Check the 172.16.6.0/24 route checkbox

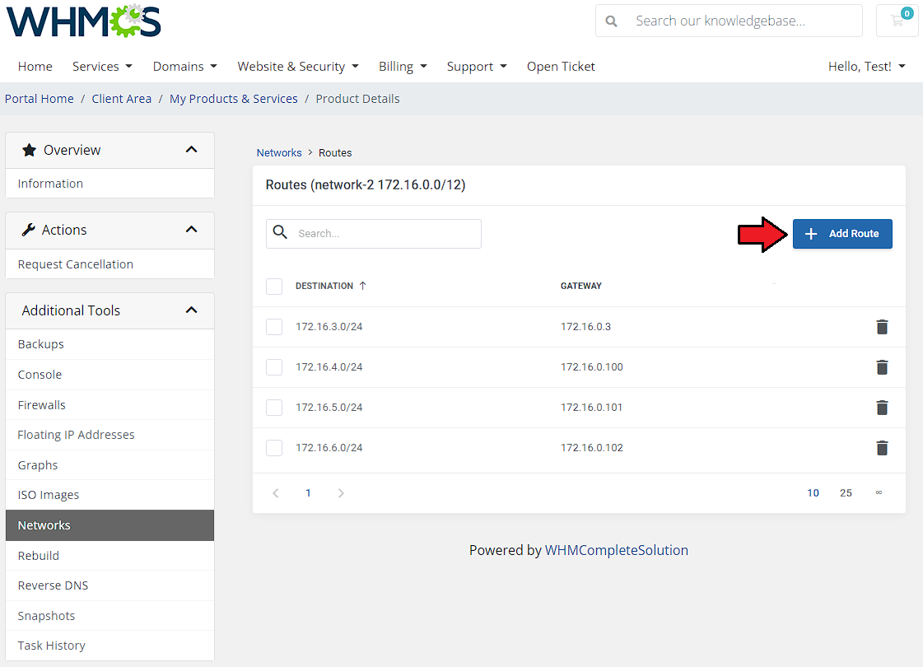coord(274,448)
